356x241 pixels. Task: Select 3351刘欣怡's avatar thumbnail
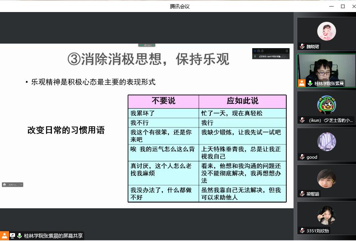(326, 215)
